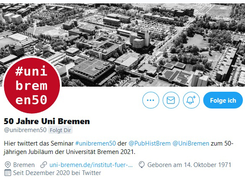Visit the @PubHistBrem mention

pos(150,143)
